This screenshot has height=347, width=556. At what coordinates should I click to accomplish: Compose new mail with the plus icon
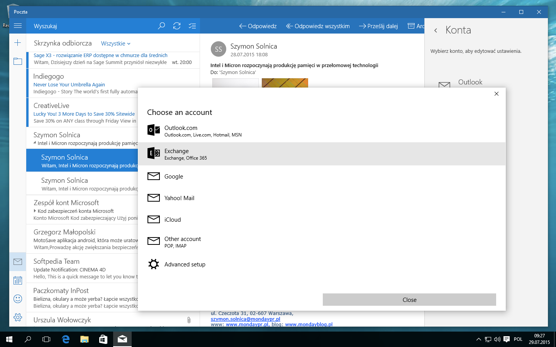[18, 43]
